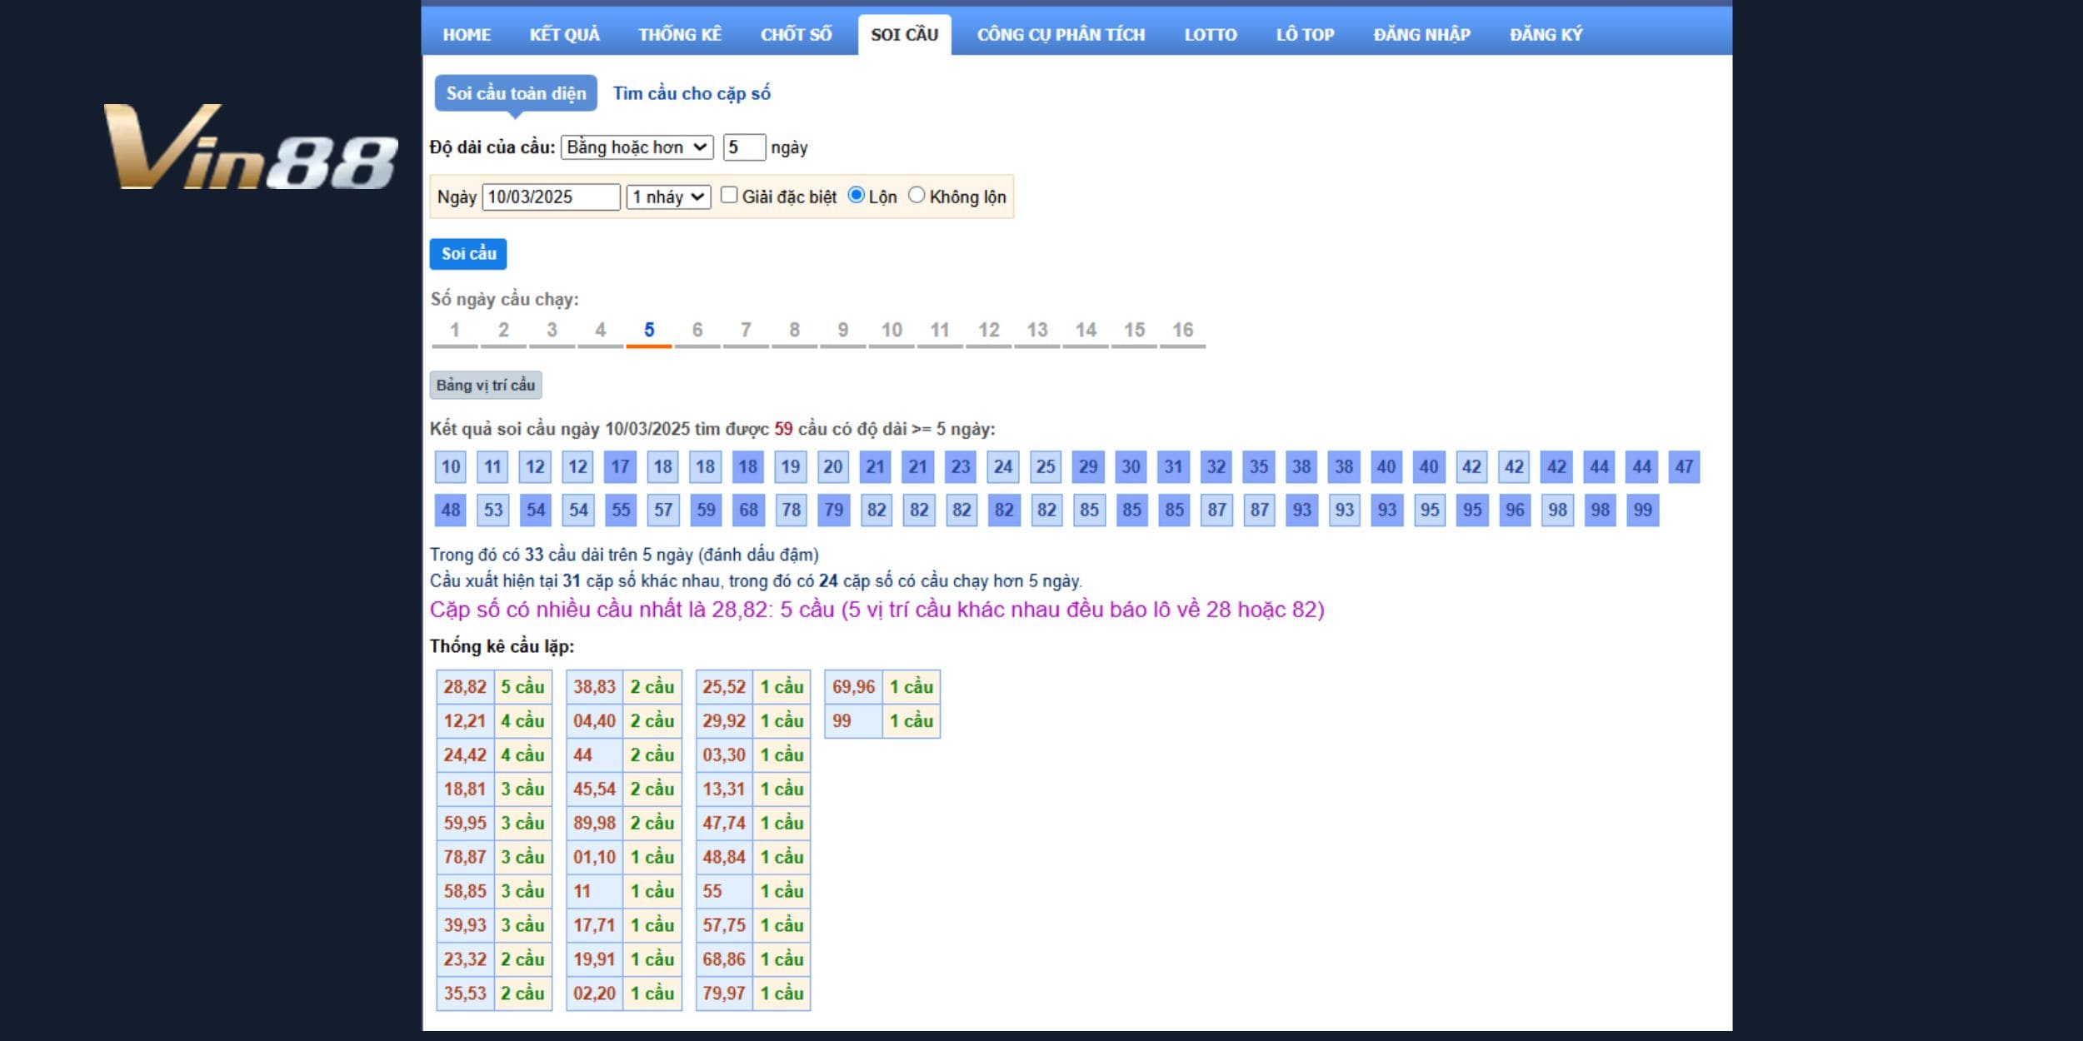Click result number box 57

[663, 511]
